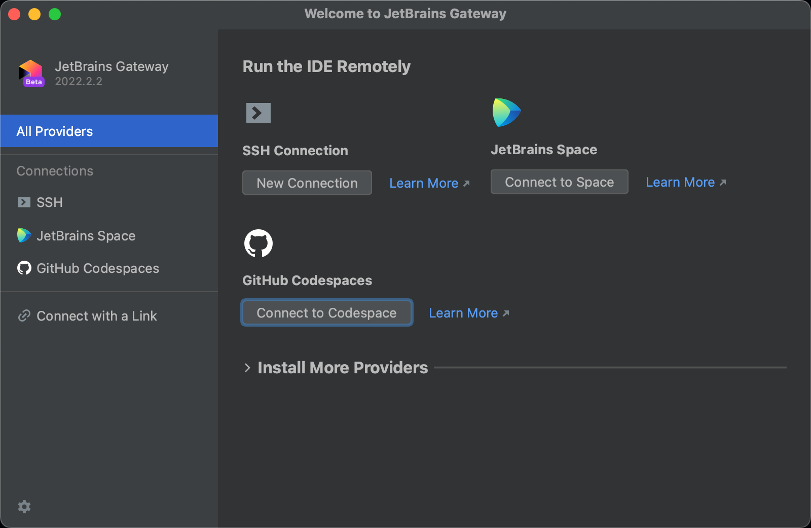Screen dimensions: 811x528
Task: Open Learn More for JetBrains Space
Action: 686,182
